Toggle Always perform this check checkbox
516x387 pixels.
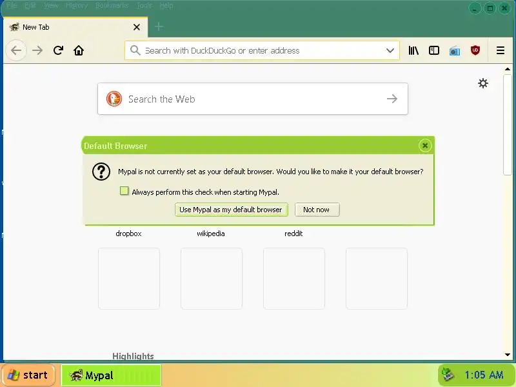(124, 191)
